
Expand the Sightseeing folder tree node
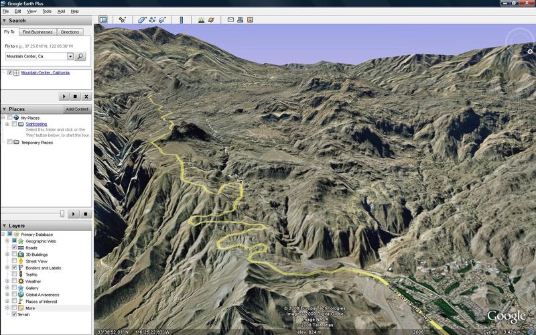7,124
